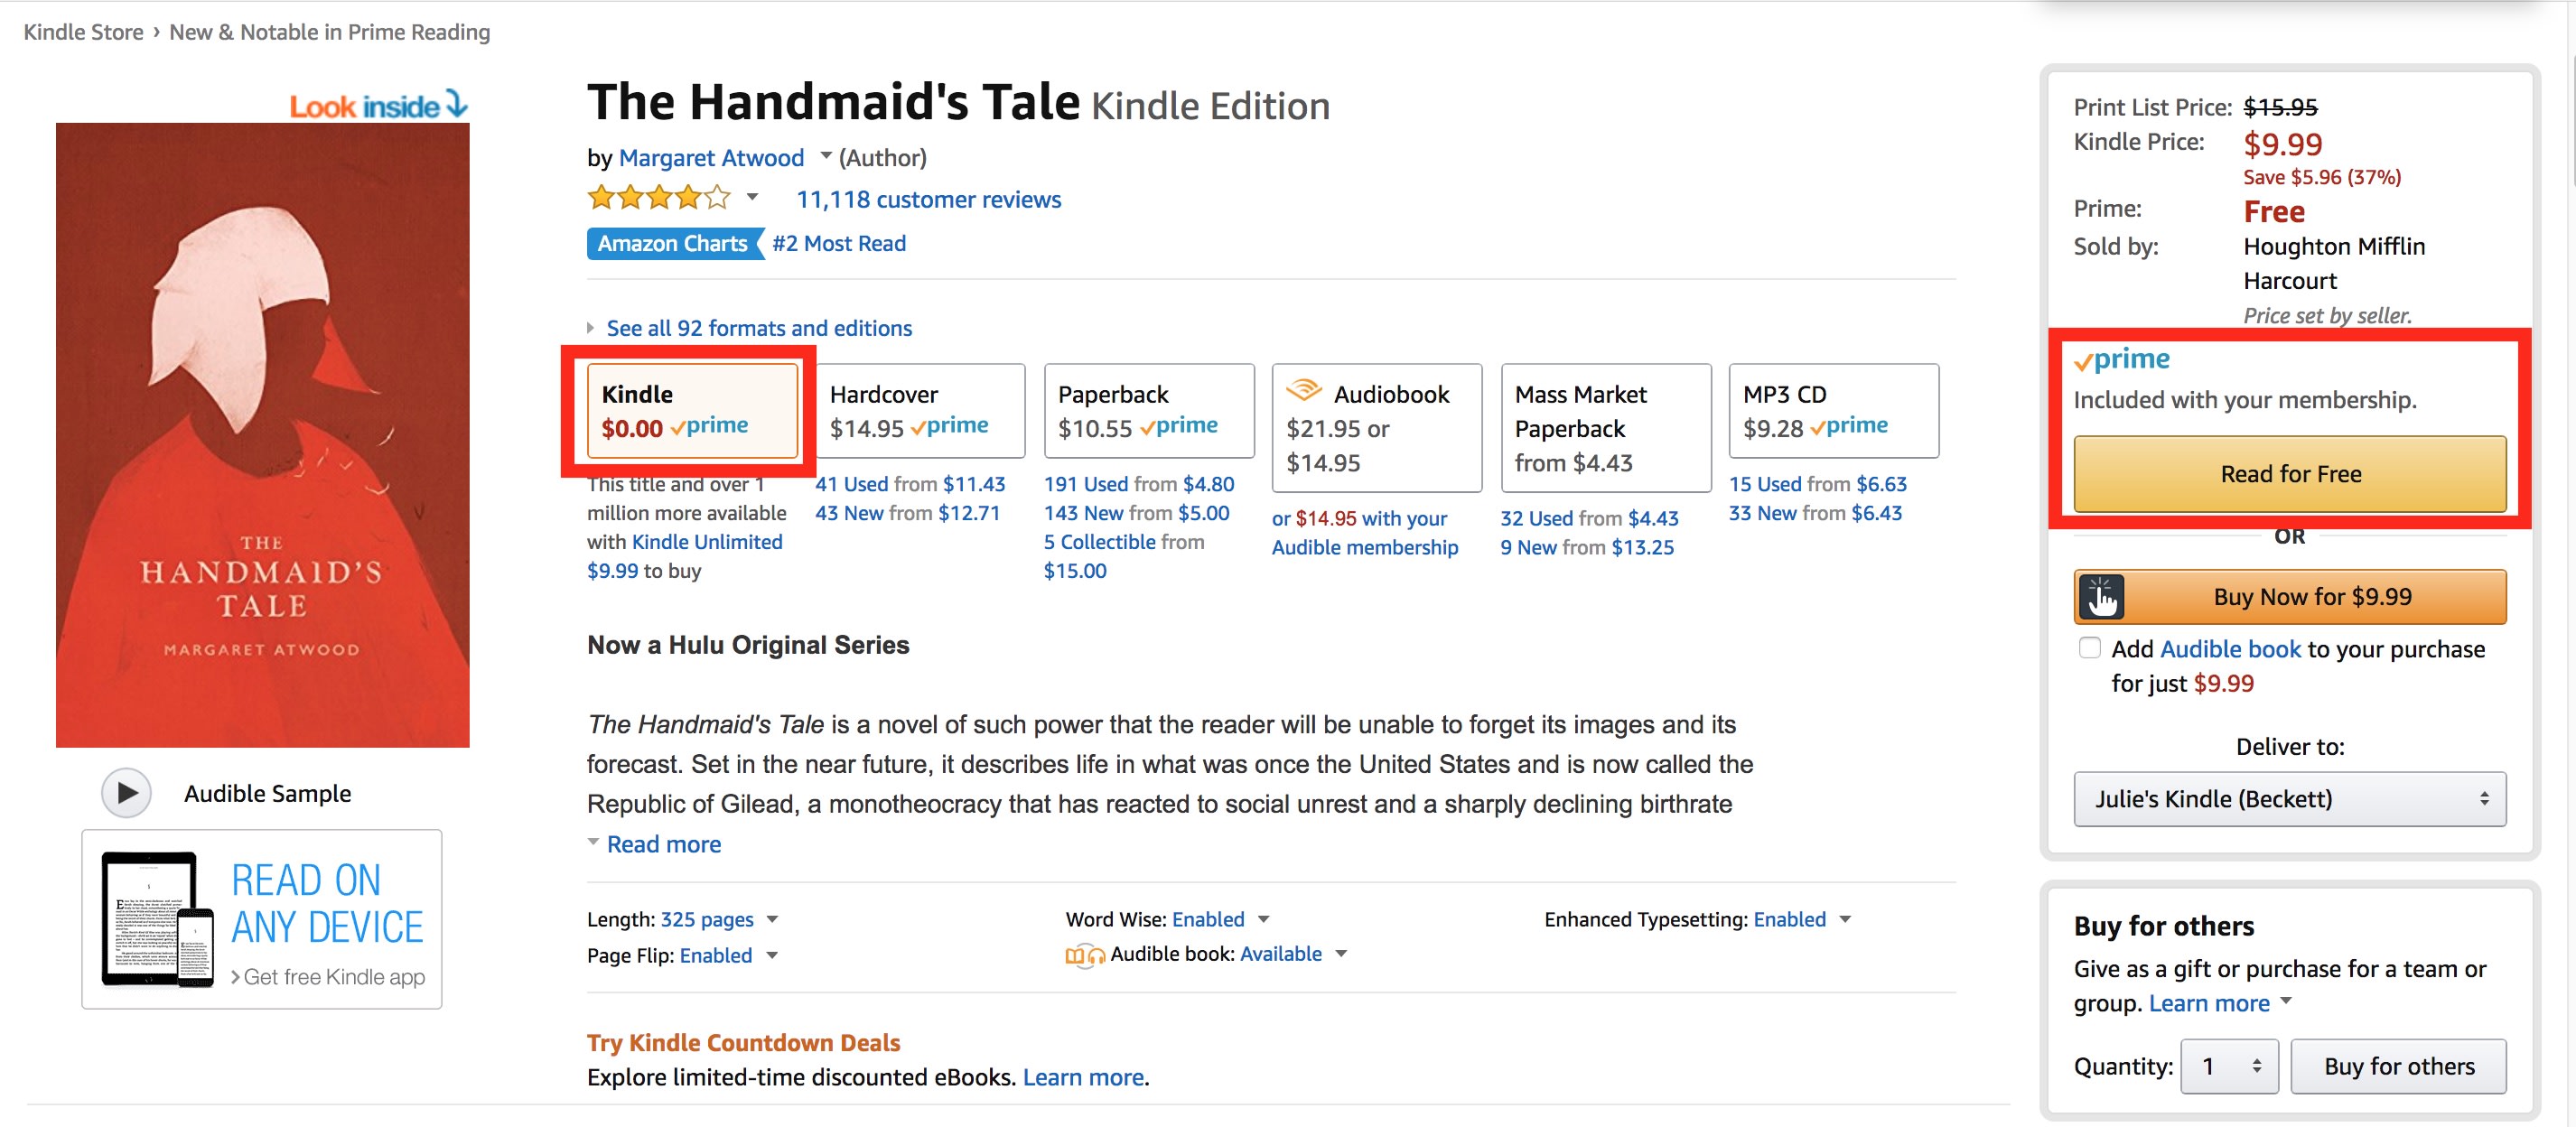Click the prime logo in buy box

coord(2121,359)
